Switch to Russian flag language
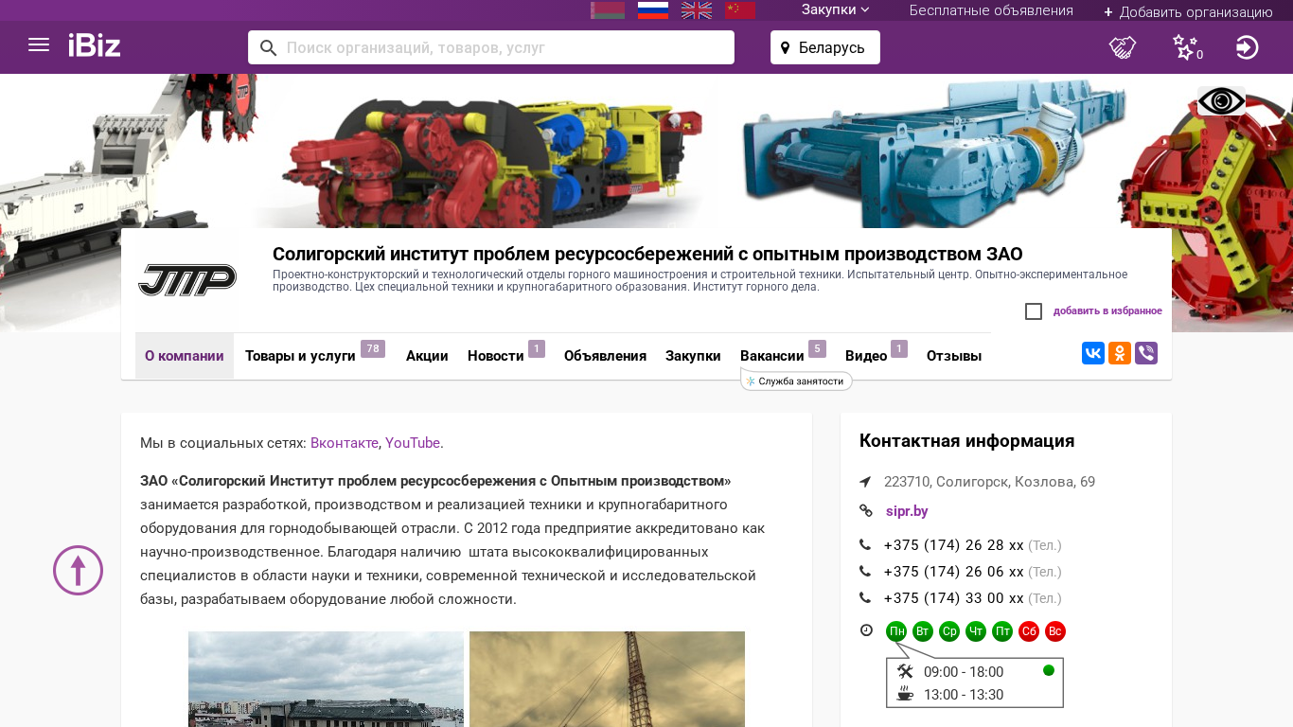Screen dimensions: 1293x727 point(653,10)
